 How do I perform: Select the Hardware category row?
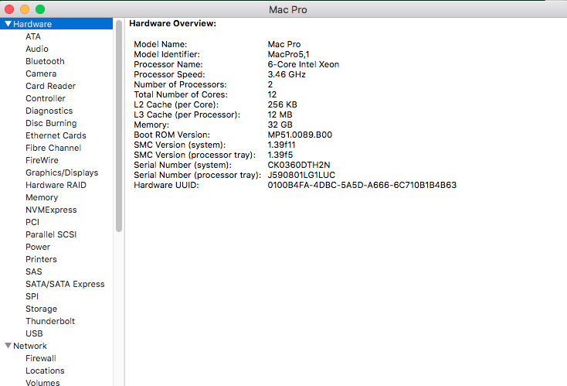[56, 24]
